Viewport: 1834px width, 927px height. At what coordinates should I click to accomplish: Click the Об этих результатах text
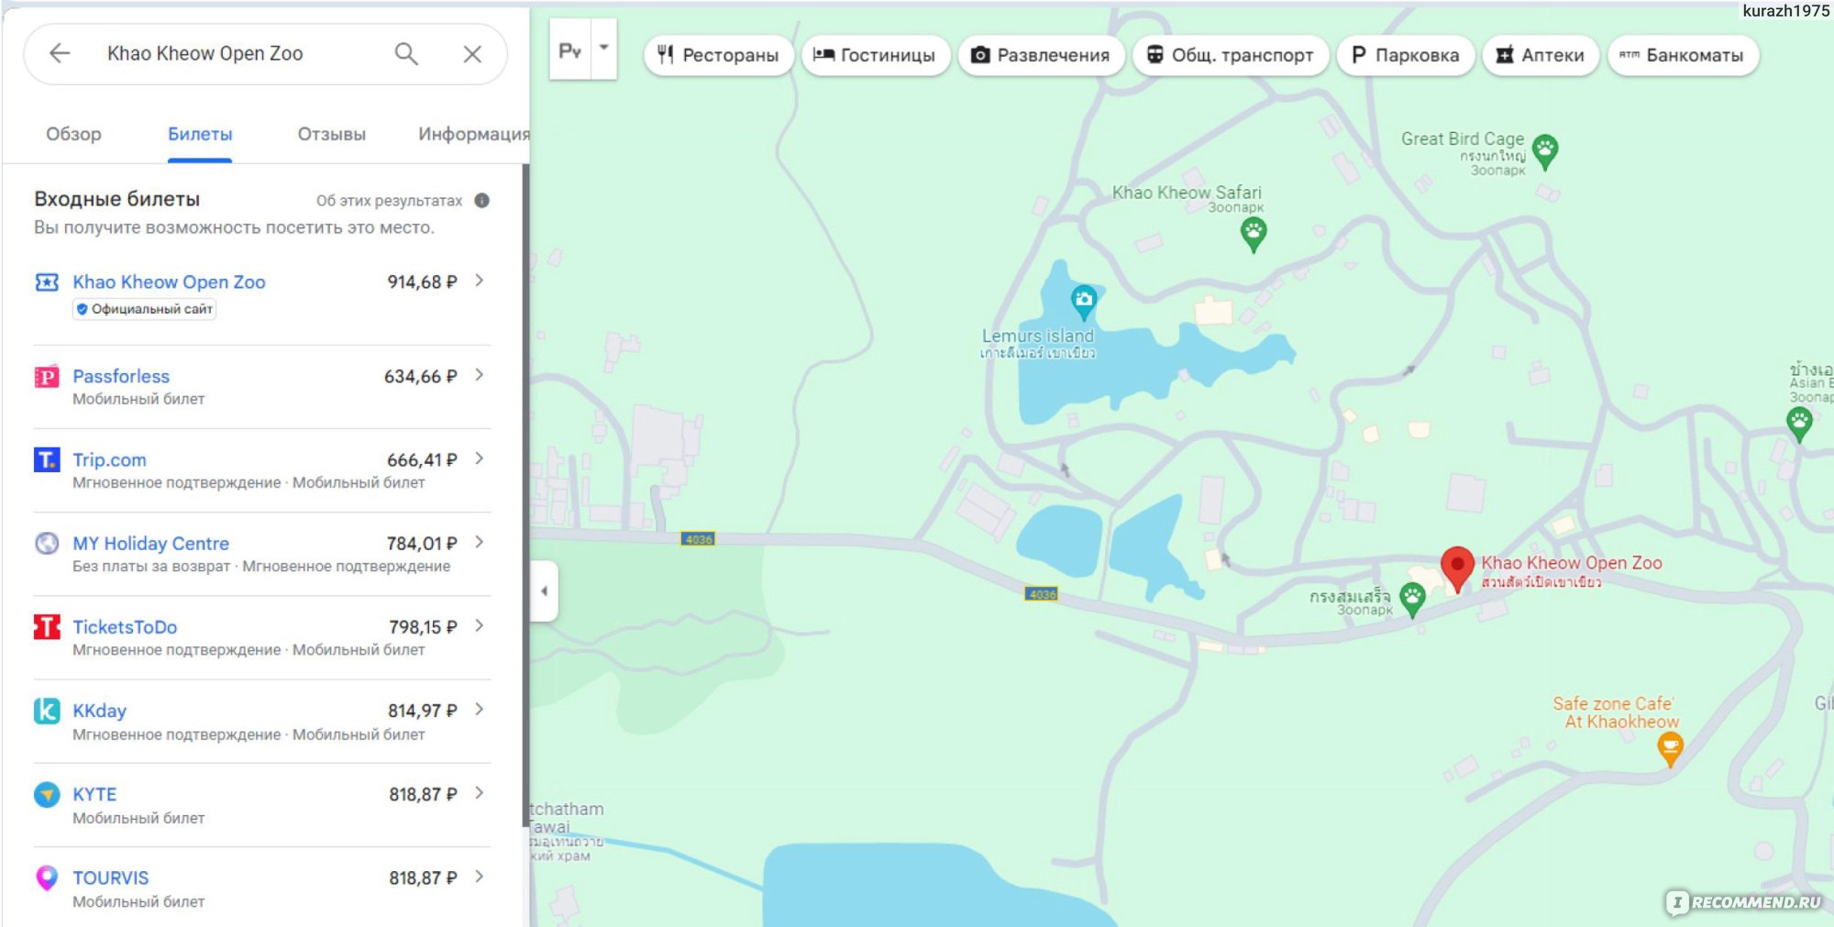click(389, 200)
